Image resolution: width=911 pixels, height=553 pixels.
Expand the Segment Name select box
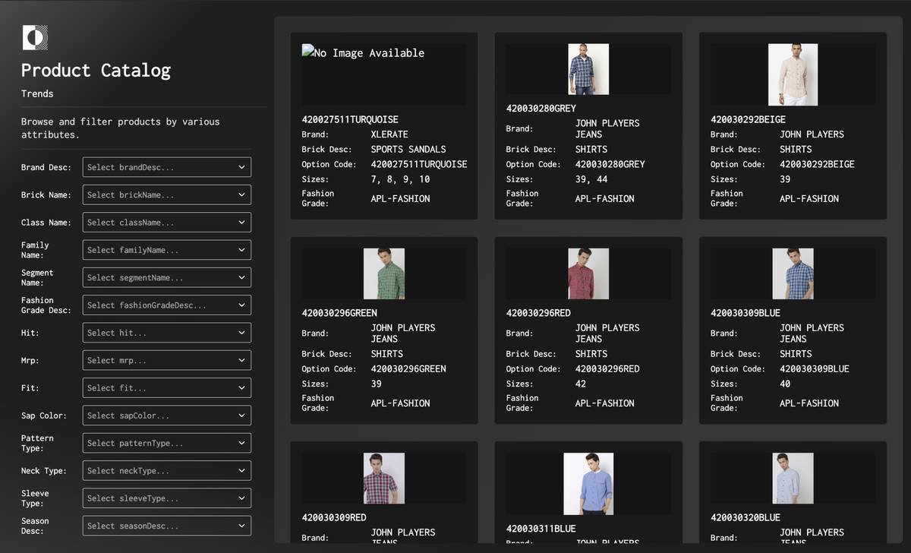(166, 278)
